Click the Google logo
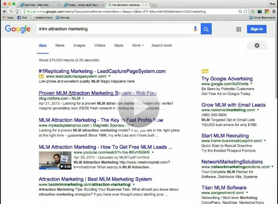This screenshot has height=204, width=278. (x=17, y=29)
